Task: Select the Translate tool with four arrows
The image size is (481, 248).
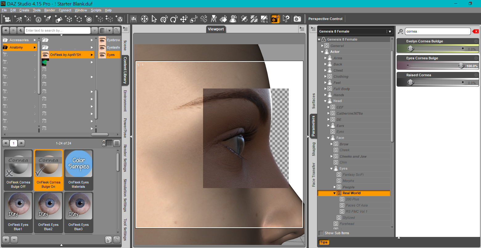Action: 184,19
